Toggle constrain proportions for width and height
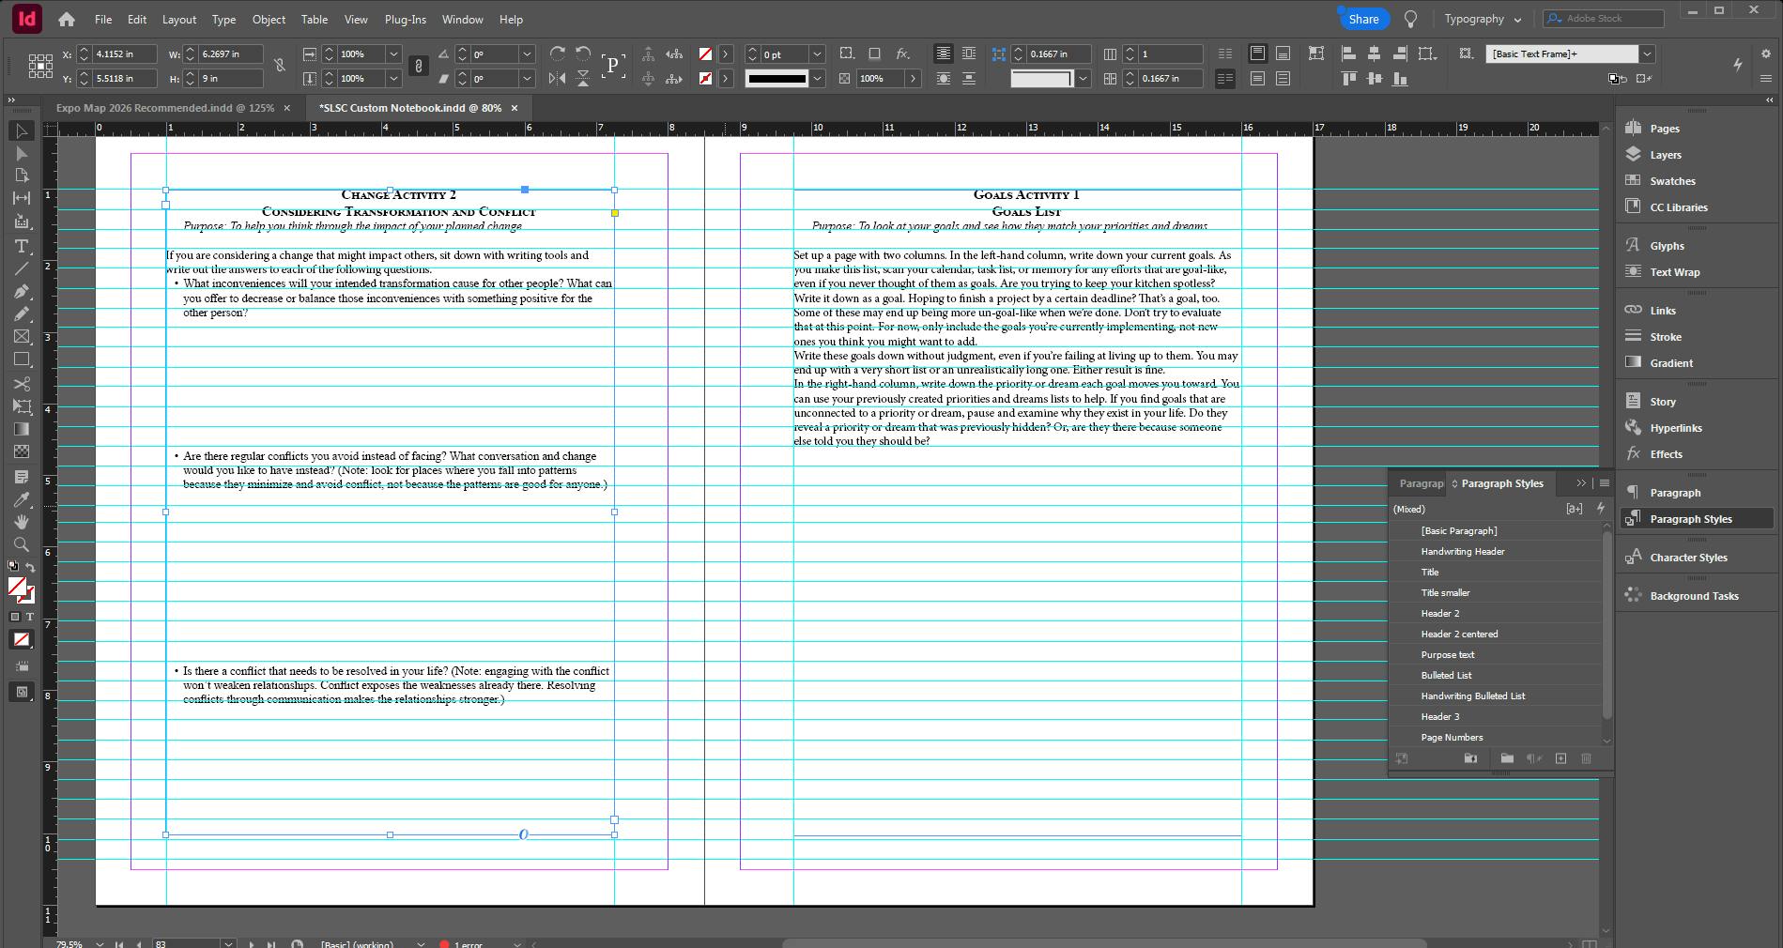Image resolution: width=1783 pixels, height=948 pixels. (x=280, y=66)
